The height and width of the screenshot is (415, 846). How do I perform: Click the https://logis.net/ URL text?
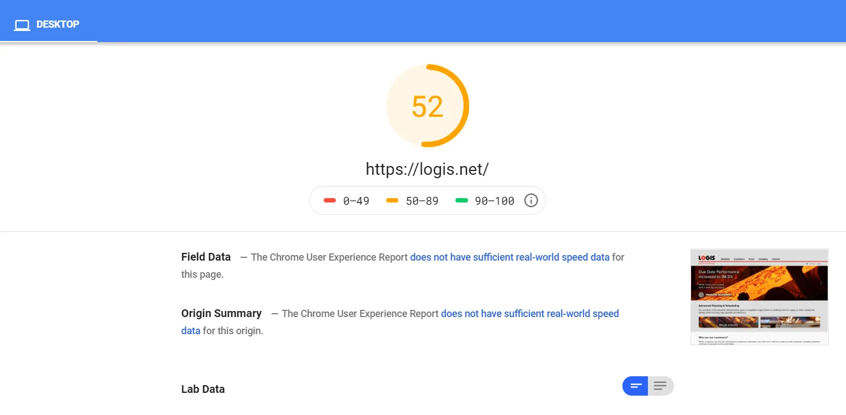pyautogui.click(x=427, y=169)
